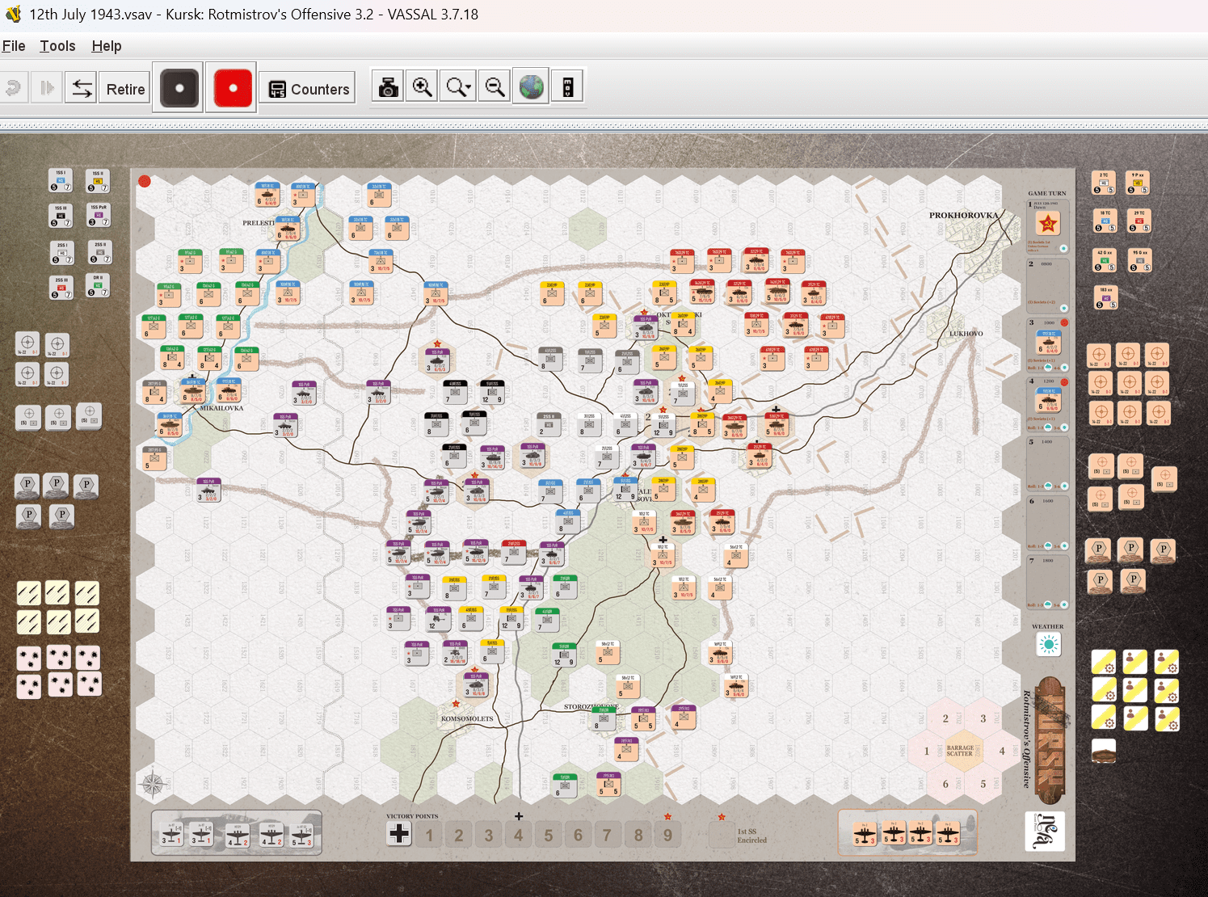
Task: Open the zoom level dropdown
Action: 458,87
